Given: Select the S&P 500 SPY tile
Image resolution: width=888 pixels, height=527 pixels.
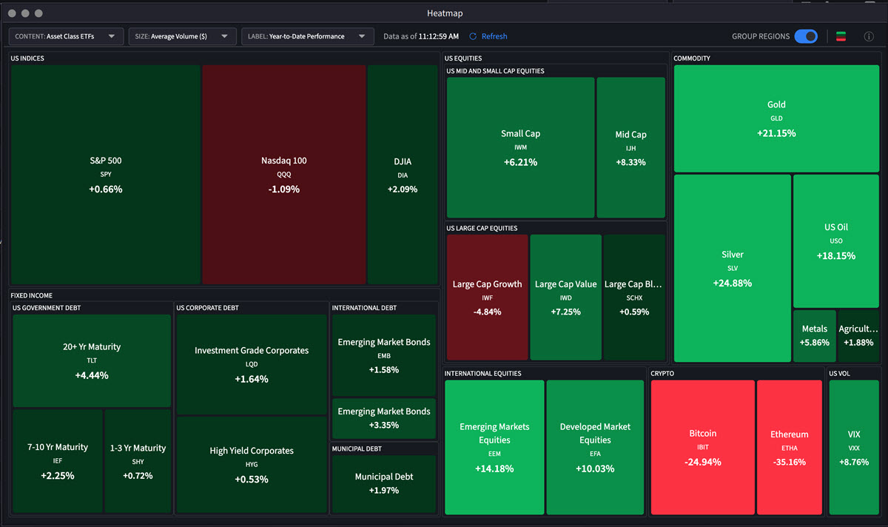Looking at the screenshot, I should [104, 174].
